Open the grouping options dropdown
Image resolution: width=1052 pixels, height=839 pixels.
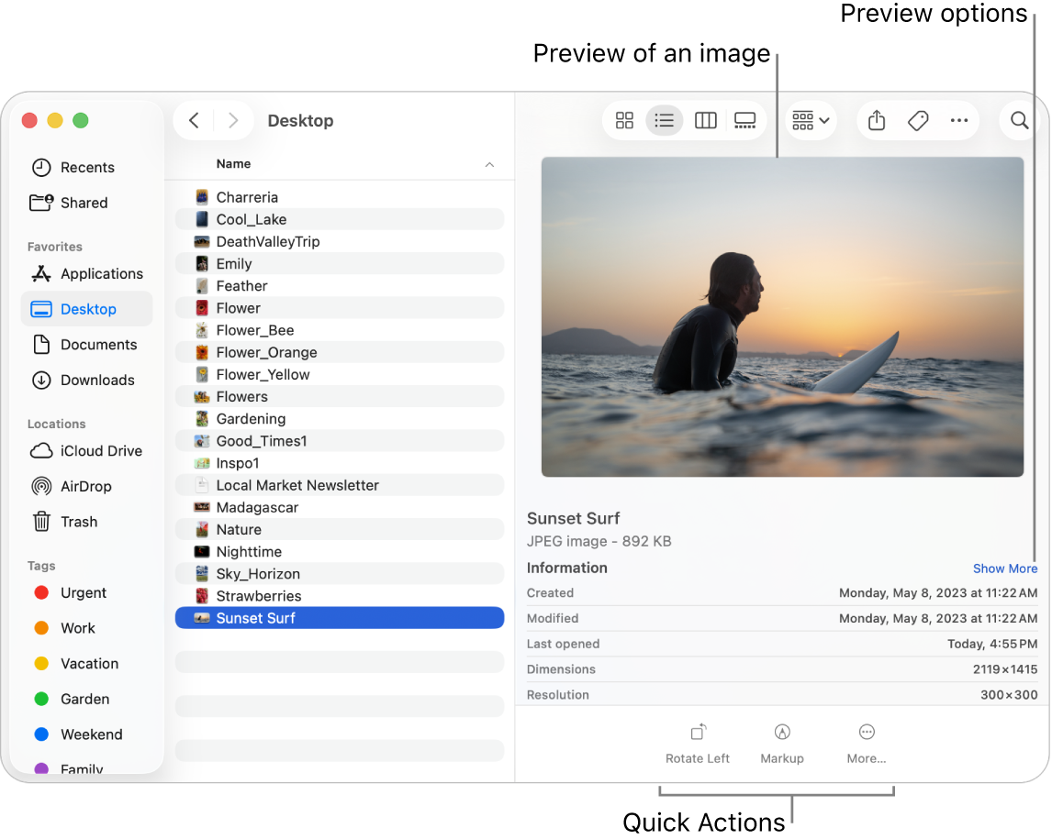[810, 120]
